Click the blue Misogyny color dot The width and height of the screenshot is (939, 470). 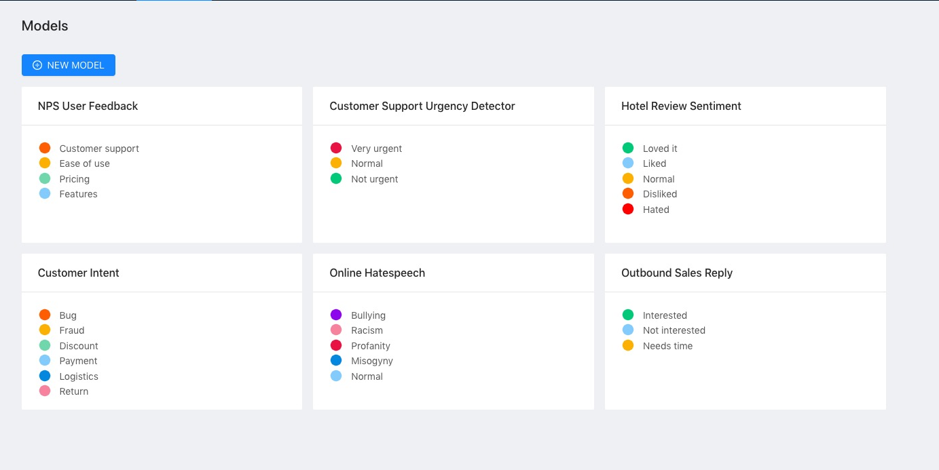point(336,360)
